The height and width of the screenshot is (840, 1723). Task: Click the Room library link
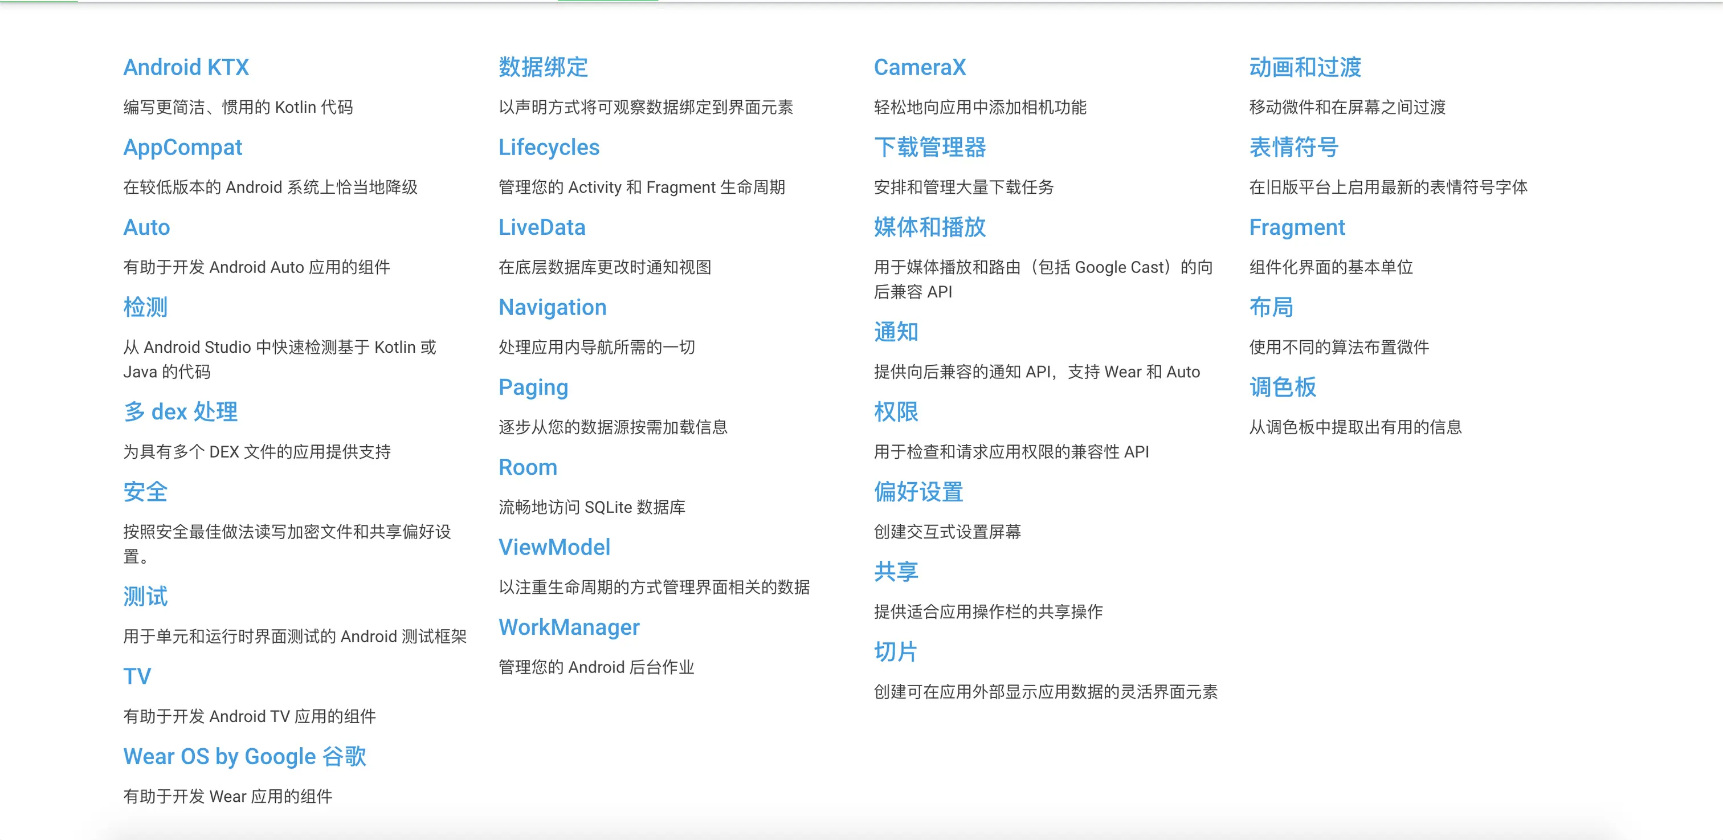coord(527,467)
